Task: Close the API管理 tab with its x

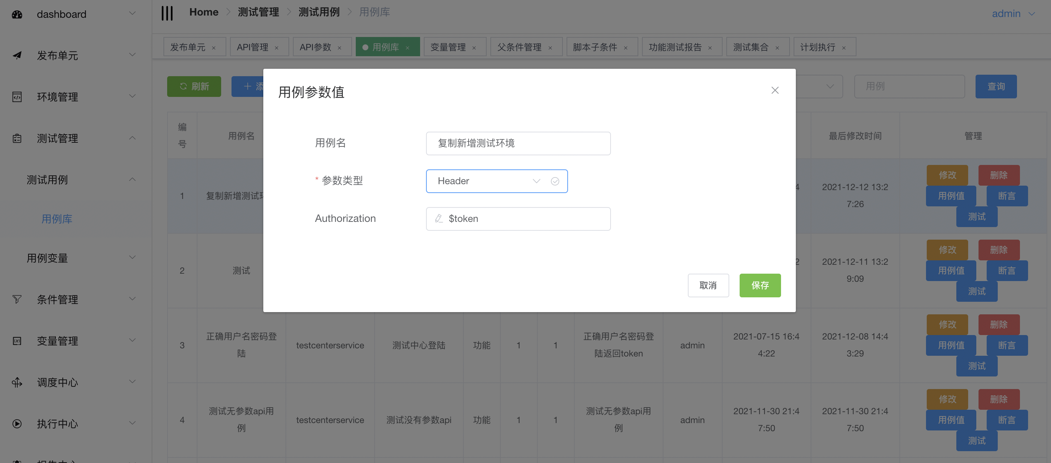Action: (x=277, y=48)
